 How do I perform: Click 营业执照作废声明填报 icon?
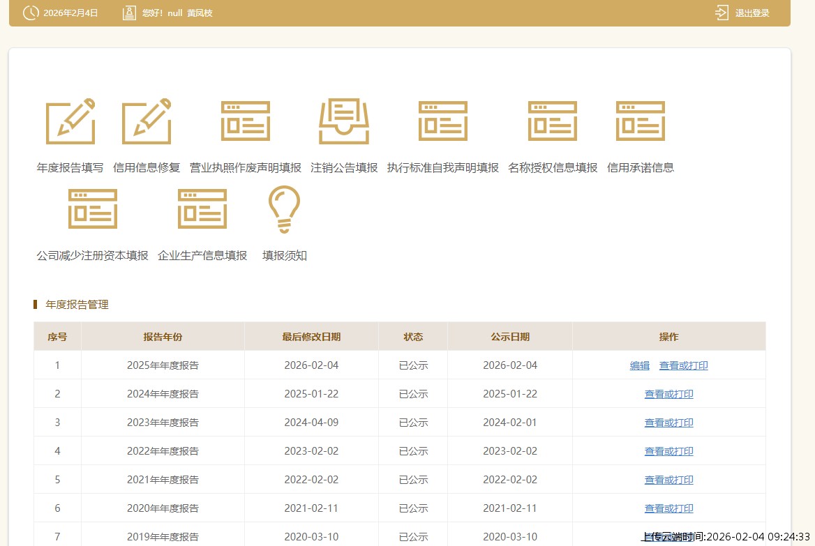[x=246, y=122]
